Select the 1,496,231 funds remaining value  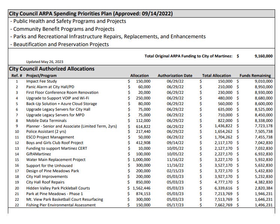pyautogui.click(x=264, y=205)
